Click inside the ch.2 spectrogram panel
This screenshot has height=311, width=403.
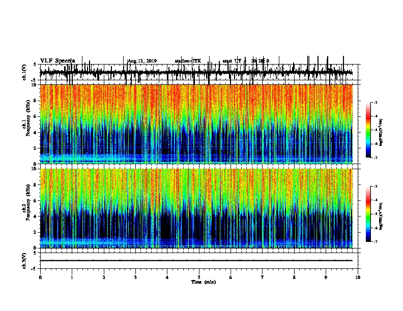(x=196, y=208)
